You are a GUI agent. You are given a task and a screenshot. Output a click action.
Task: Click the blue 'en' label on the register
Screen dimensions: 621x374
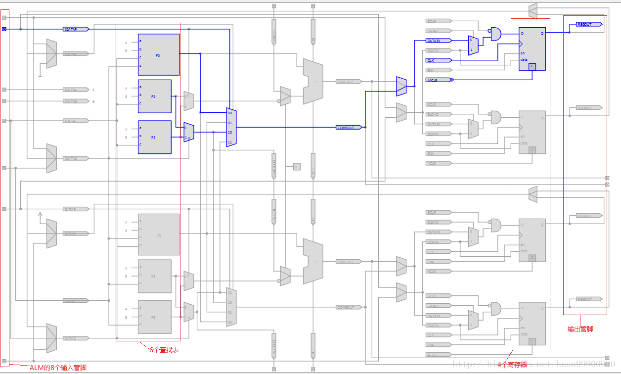coord(523,53)
